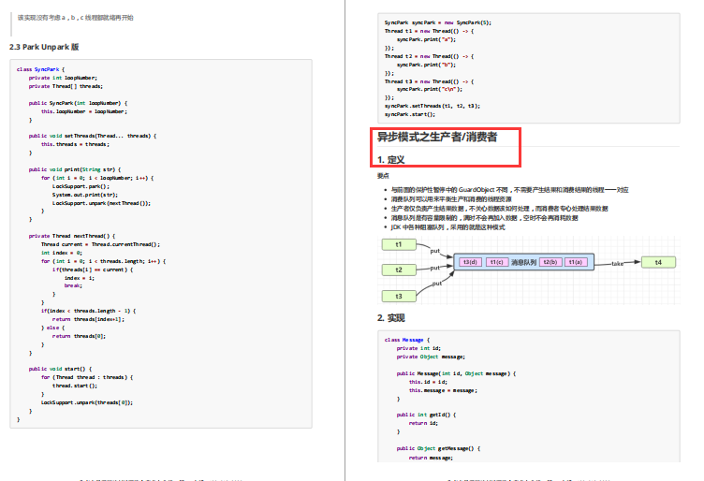Click the line "SyncPark syncPark = new SyncPark(5);"
The width and height of the screenshot is (704, 481).
coord(438,22)
